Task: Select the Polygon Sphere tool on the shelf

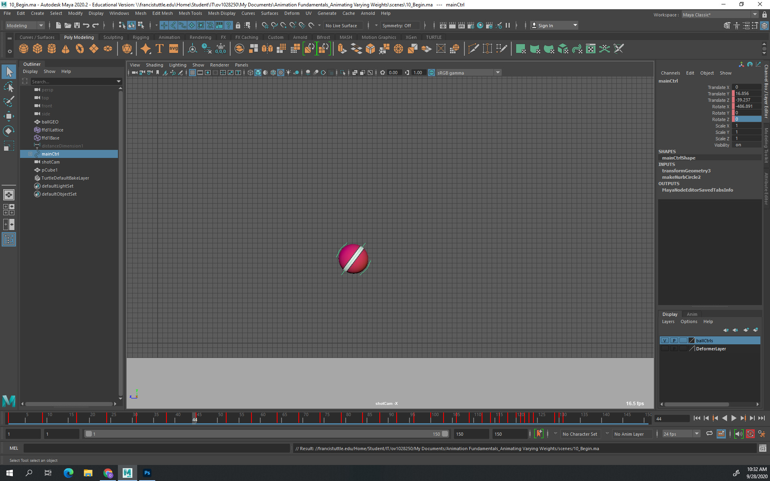Action: point(23,49)
